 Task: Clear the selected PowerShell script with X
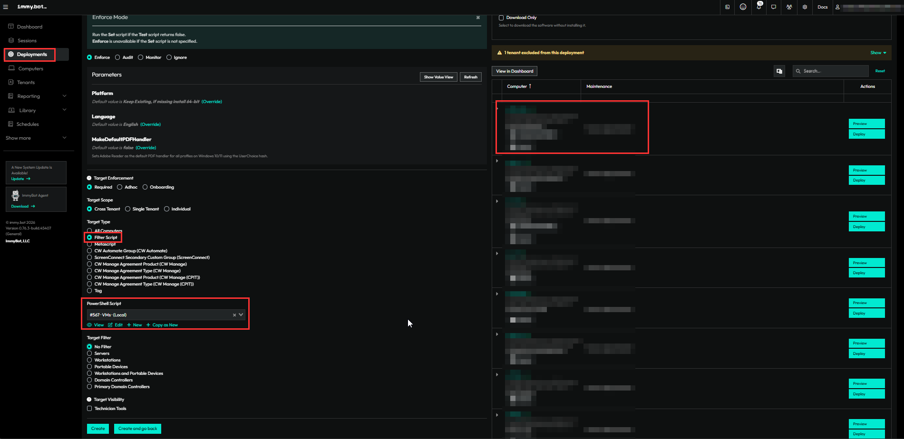(234, 315)
